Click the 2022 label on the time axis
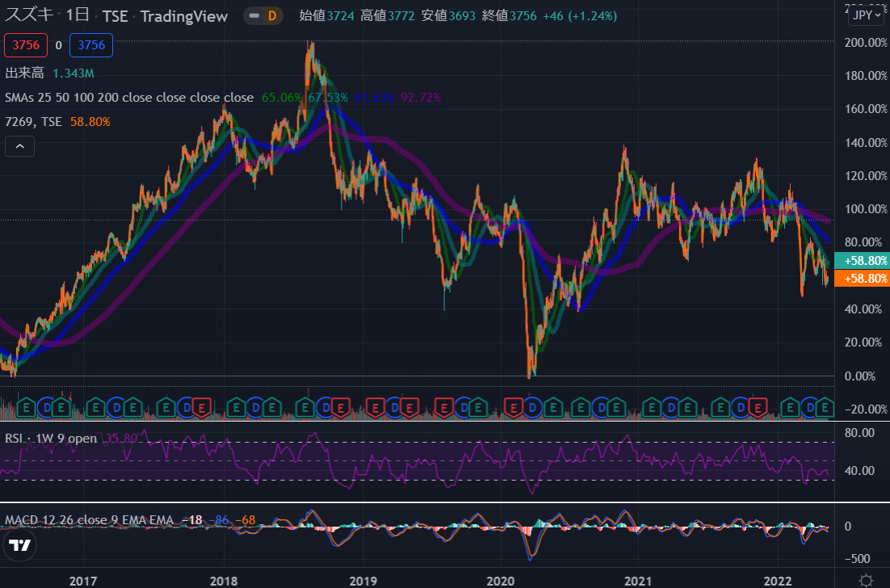Image resolution: width=890 pixels, height=588 pixels. click(x=778, y=581)
